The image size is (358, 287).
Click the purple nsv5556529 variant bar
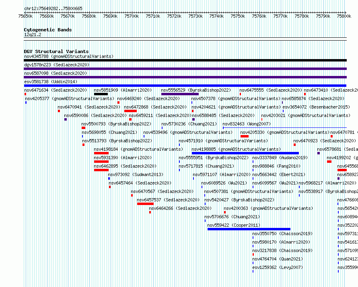tap(180, 94)
